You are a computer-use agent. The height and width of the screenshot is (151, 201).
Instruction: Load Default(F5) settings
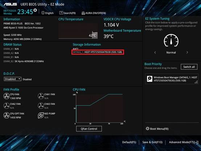click(129, 142)
